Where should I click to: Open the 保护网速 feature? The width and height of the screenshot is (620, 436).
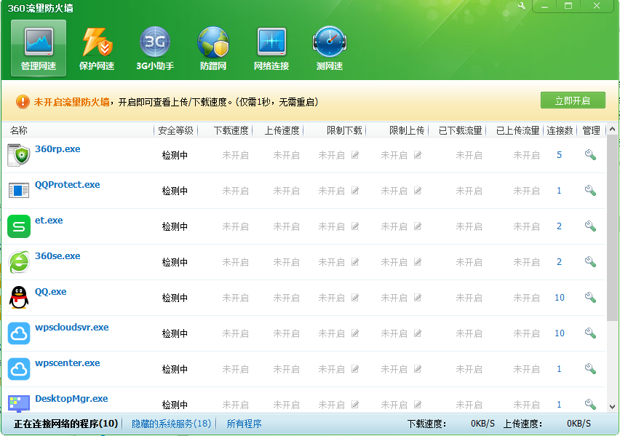(x=96, y=47)
